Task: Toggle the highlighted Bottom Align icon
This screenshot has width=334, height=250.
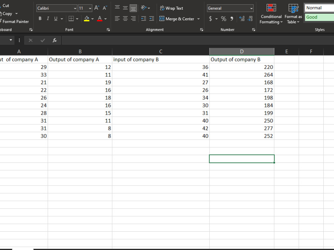Action: tap(133, 8)
